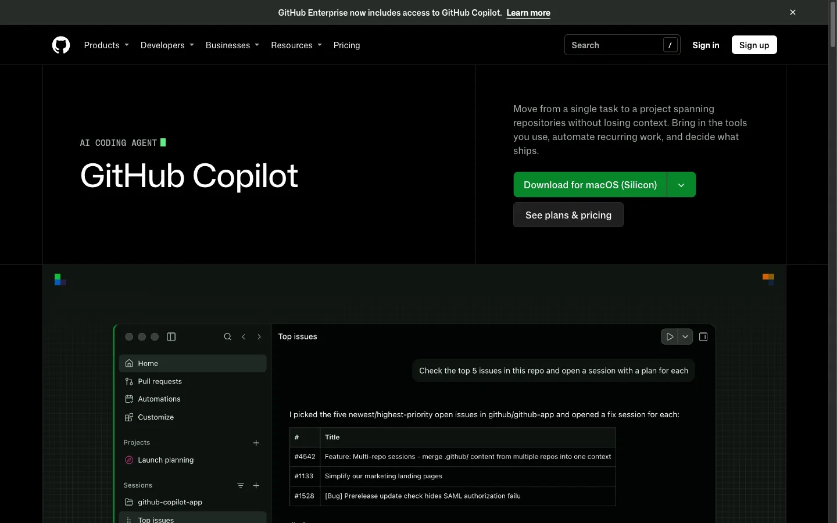Start the Top issues session with the play button
This screenshot has height=523, width=837.
(670, 336)
